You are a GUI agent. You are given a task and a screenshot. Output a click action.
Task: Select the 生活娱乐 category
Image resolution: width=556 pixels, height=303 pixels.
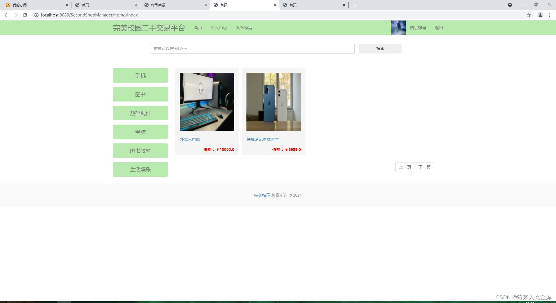pyautogui.click(x=140, y=169)
